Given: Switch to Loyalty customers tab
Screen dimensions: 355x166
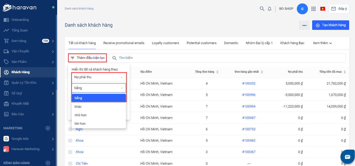Looking at the screenshot, I should (165, 43).
